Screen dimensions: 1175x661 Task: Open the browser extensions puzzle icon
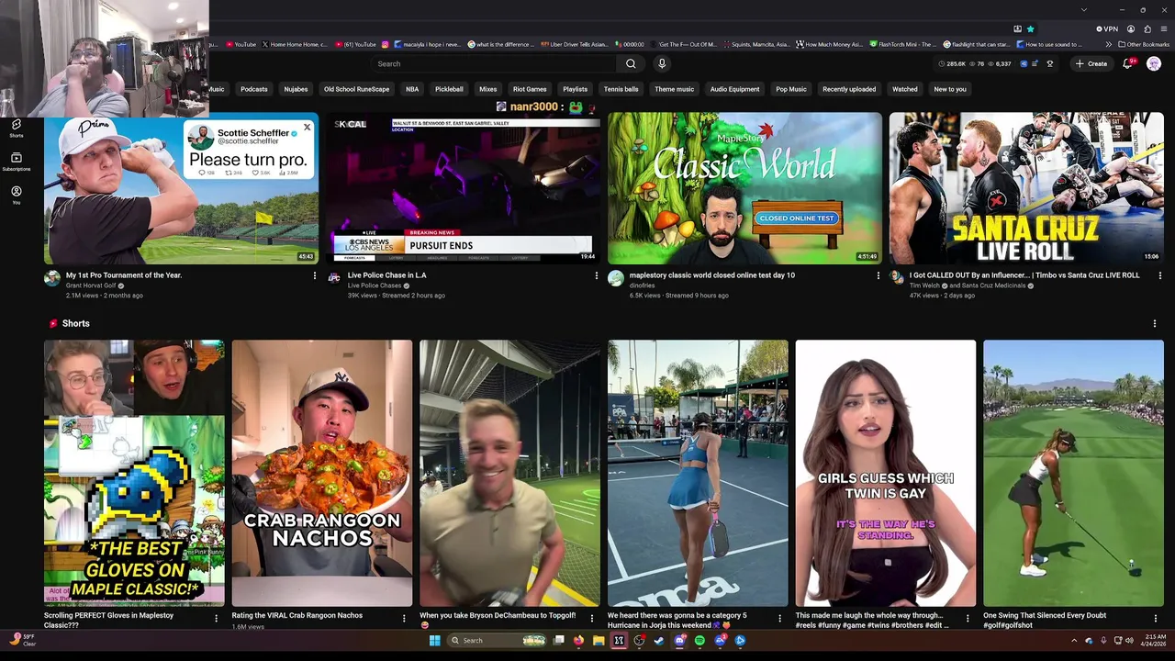click(1147, 28)
